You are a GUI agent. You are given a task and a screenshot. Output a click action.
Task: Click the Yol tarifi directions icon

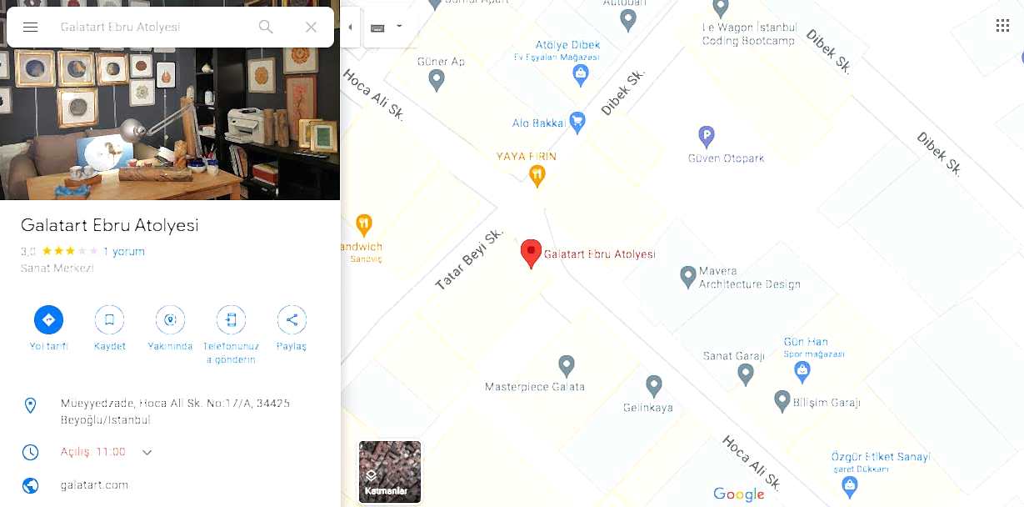click(48, 320)
